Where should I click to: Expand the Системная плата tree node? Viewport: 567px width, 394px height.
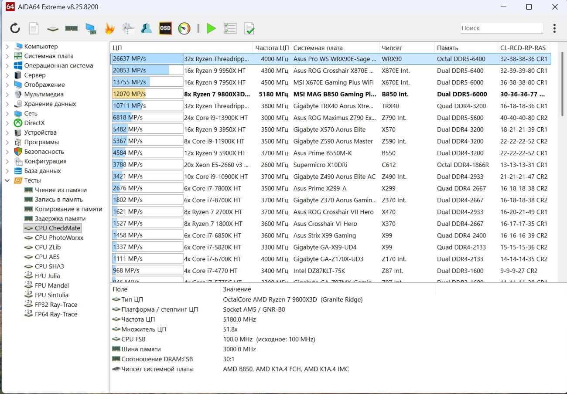click(7, 56)
